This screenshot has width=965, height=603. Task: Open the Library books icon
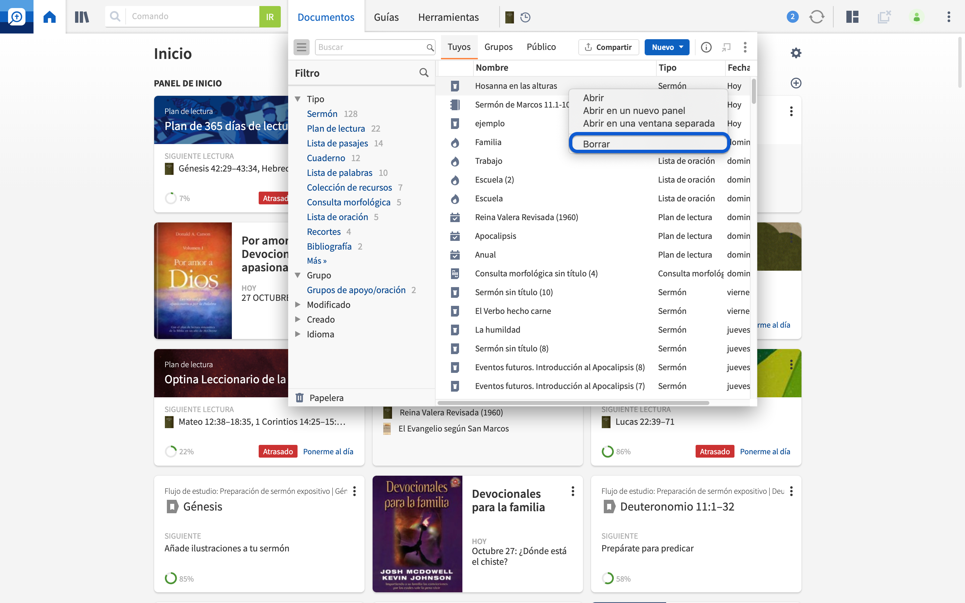(x=82, y=17)
